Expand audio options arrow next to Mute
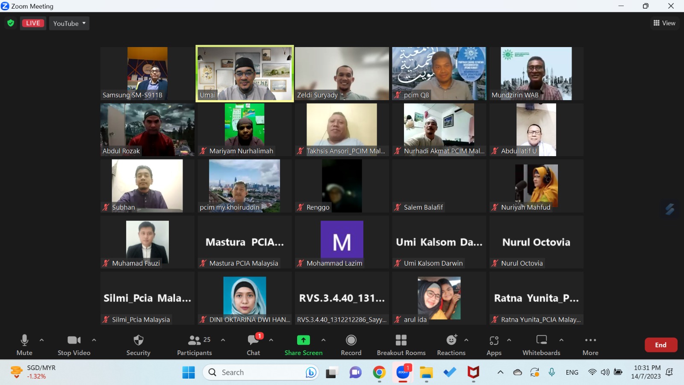 point(41,340)
